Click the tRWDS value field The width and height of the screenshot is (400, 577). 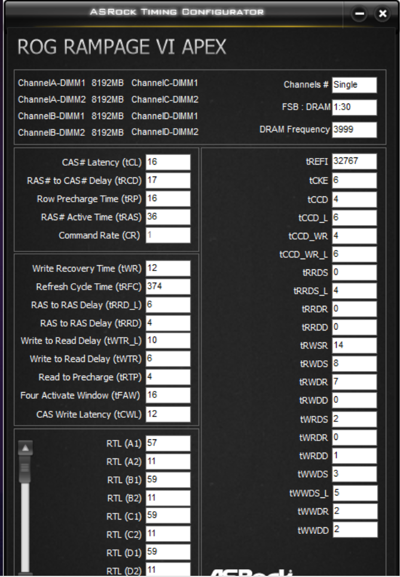355,363
